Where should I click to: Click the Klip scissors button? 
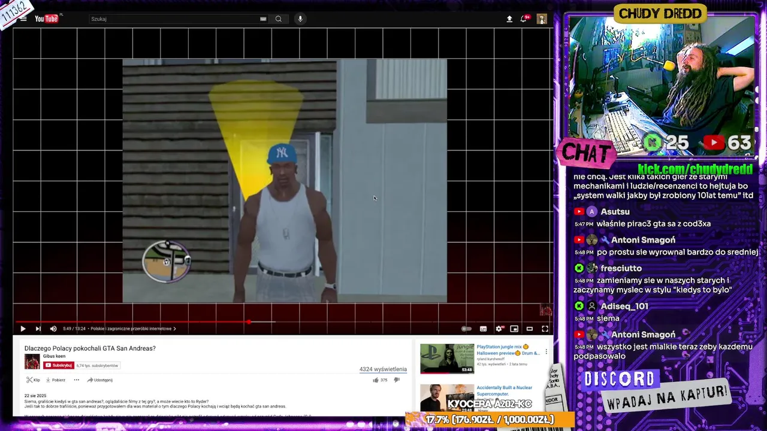tap(33, 380)
